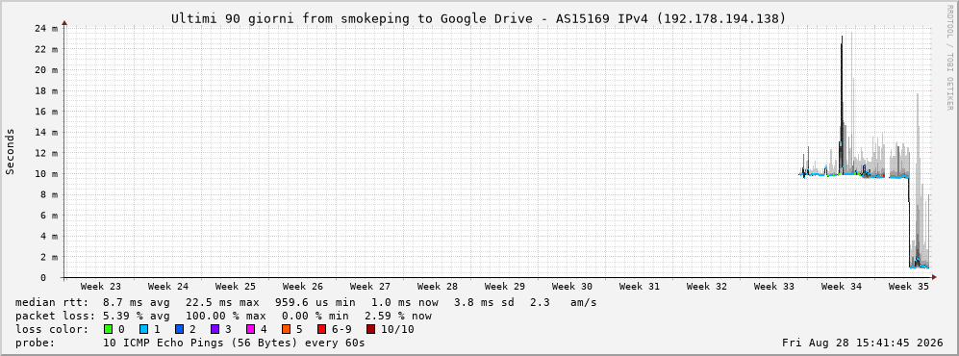This screenshot has height=356, width=959.
Task: Click the light blue loss color 1 swatch
Action: [x=143, y=329]
